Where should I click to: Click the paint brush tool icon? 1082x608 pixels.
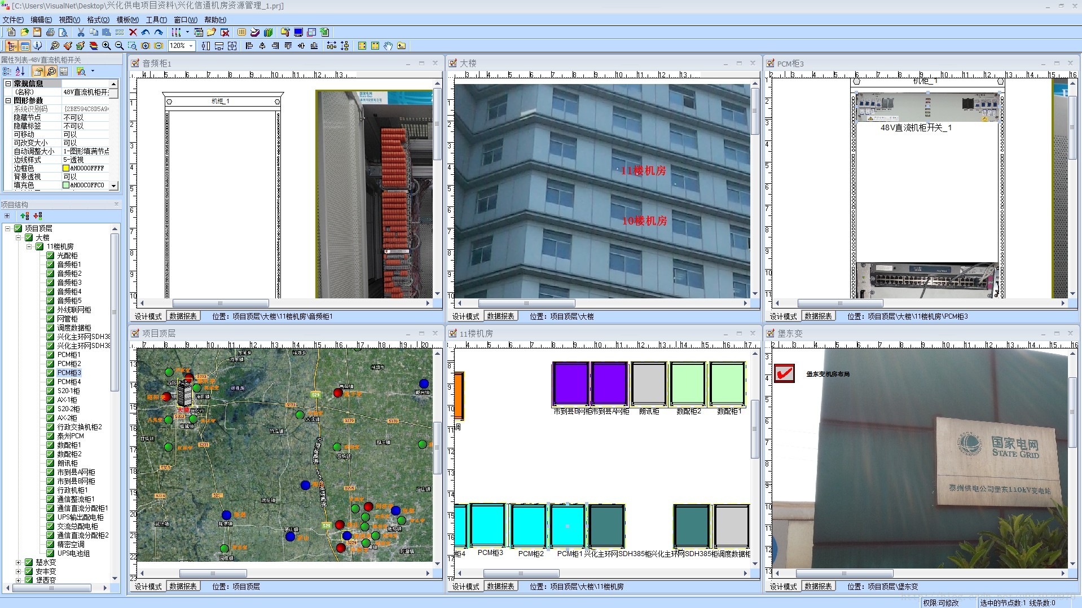(68, 46)
